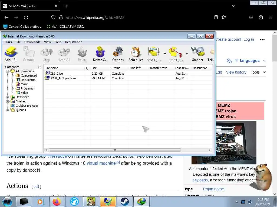Open a new Firefox tab
This screenshot has height=207, width=277.
tap(66, 6)
